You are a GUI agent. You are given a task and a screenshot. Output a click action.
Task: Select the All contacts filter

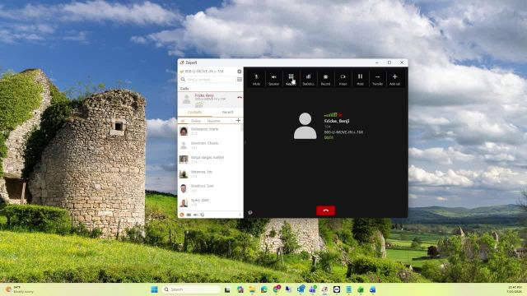pos(183,121)
